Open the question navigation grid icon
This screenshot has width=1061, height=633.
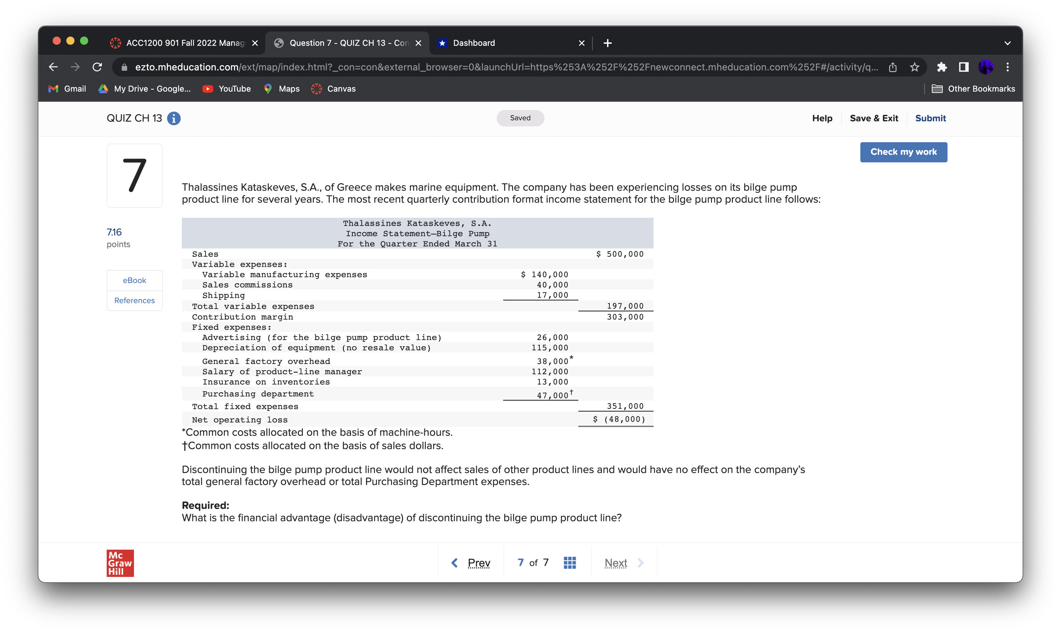point(570,562)
